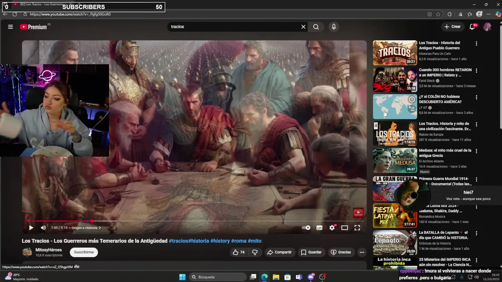Image resolution: width=502 pixels, height=282 pixels.
Task: Click the #history hashtag
Action: (220, 241)
